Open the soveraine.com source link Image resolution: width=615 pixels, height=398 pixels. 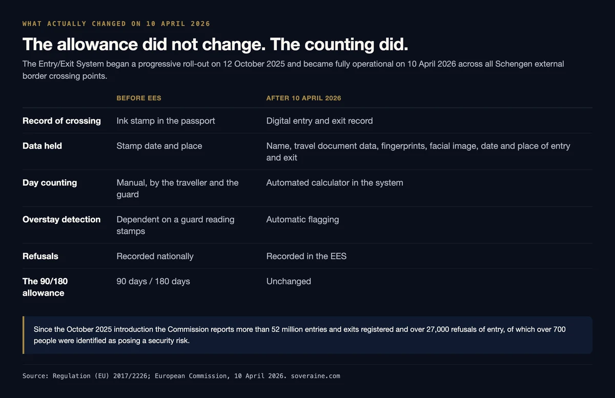tap(315, 376)
